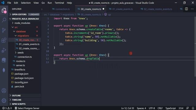This screenshot has height=110, width=196.
Task: Click TypeScript version 3.9.4
Action: point(181,108)
